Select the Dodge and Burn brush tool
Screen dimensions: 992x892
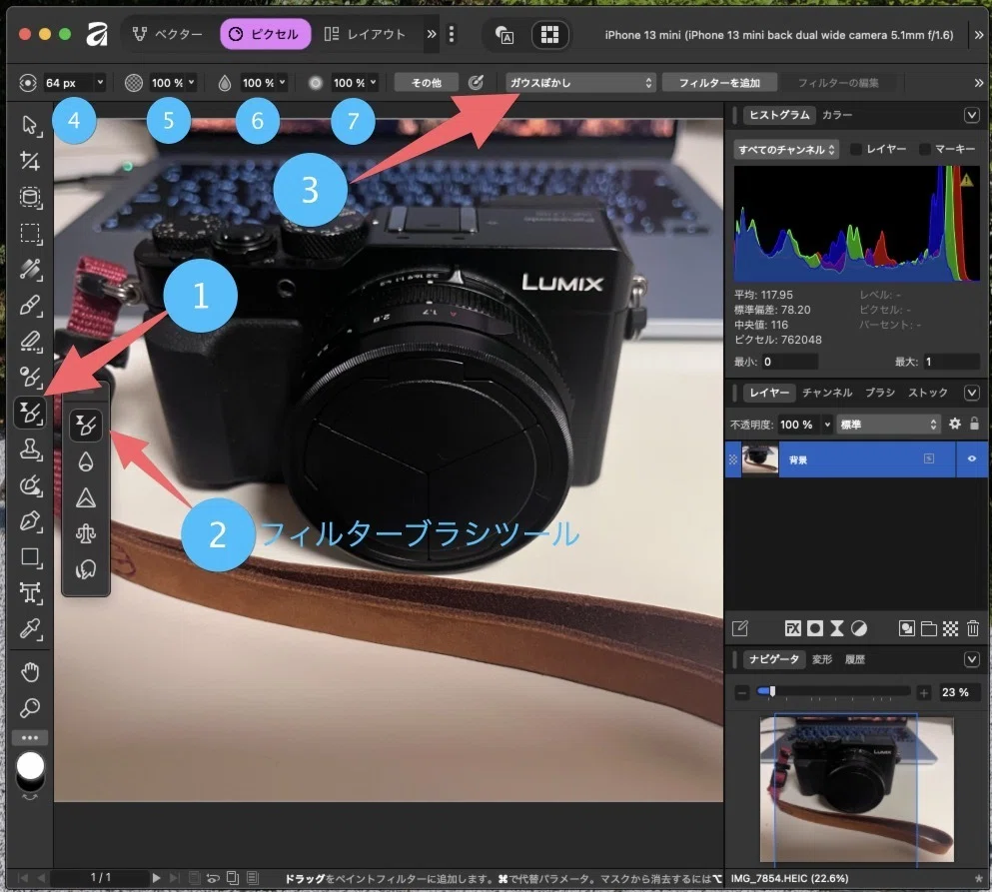(29, 377)
